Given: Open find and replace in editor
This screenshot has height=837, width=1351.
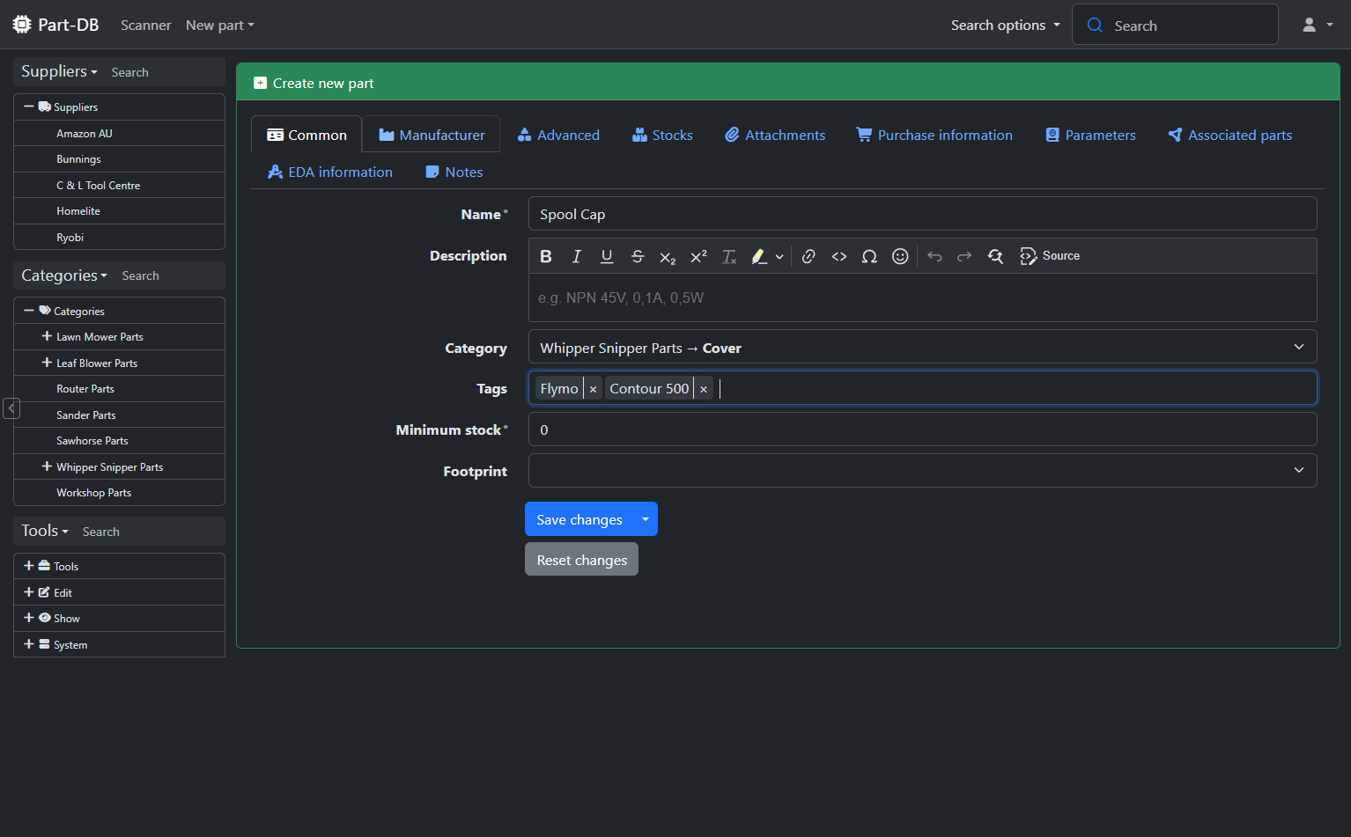Looking at the screenshot, I should coord(995,256).
